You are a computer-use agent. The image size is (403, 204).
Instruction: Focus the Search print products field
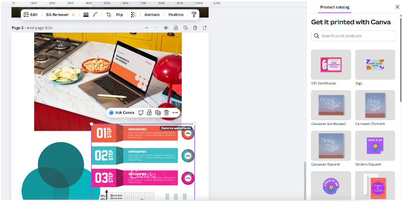[x=353, y=35]
